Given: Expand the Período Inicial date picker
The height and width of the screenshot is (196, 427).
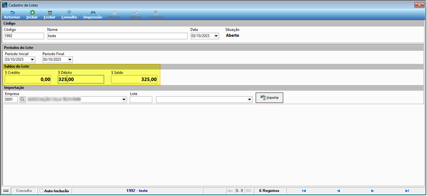Looking at the screenshot, I should tap(33, 59).
